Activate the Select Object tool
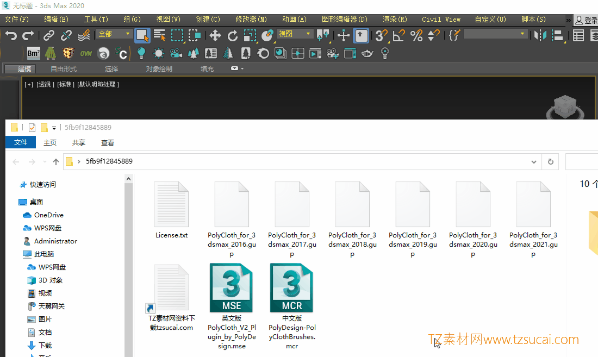The height and width of the screenshot is (357, 598). point(142,35)
